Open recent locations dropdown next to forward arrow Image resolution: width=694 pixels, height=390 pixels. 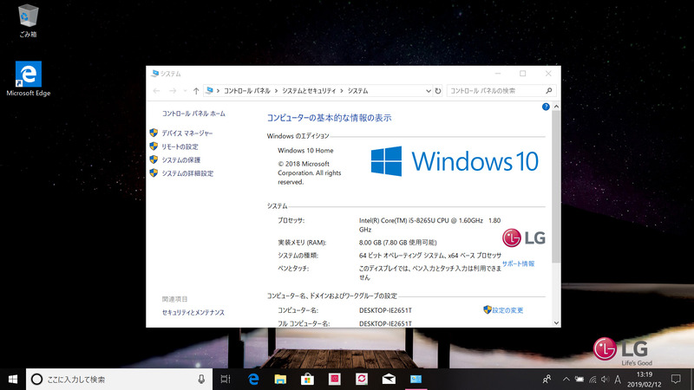(x=185, y=91)
